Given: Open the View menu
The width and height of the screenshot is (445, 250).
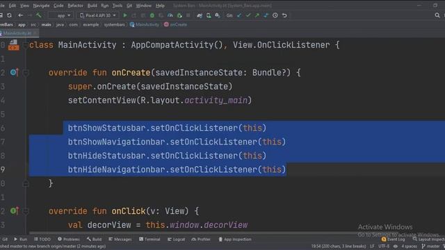Looking at the screenshot, I should coord(24,6).
